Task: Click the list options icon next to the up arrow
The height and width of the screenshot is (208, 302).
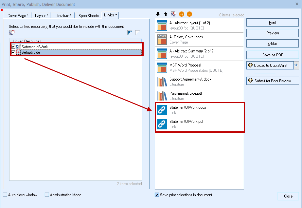Action: [173, 14]
